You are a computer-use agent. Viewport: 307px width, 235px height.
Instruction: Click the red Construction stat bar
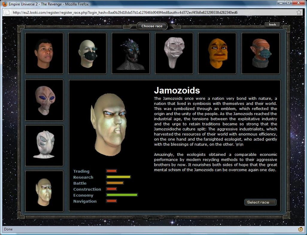click(x=111, y=189)
